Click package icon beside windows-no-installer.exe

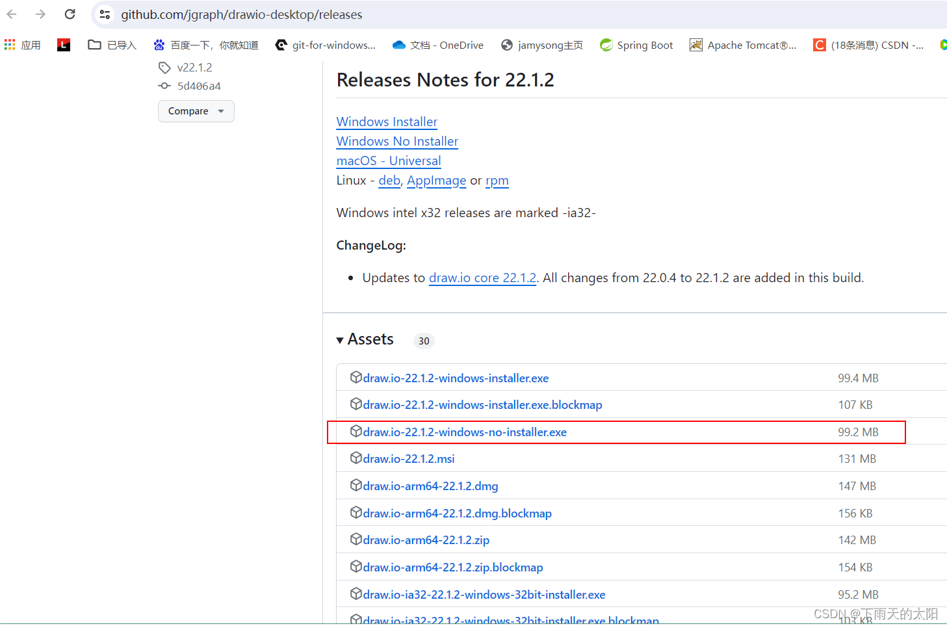pos(356,431)
